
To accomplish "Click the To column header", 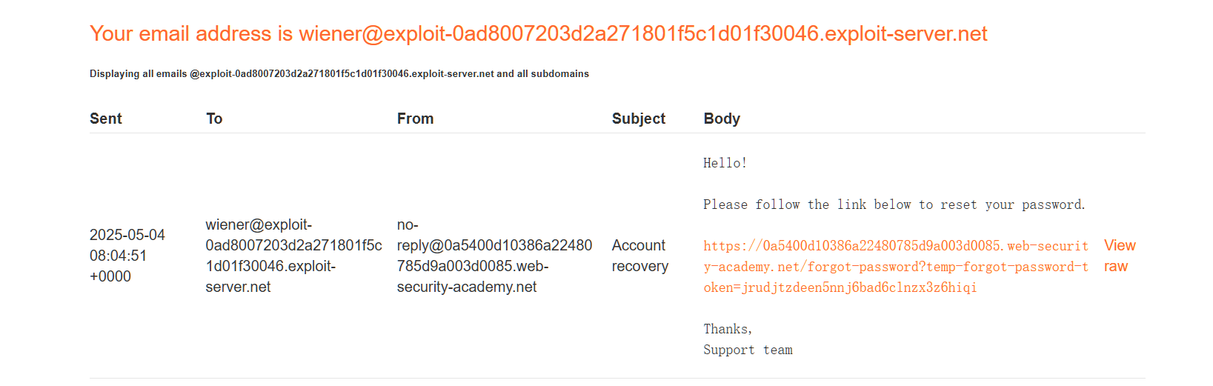I will point(214,119).
